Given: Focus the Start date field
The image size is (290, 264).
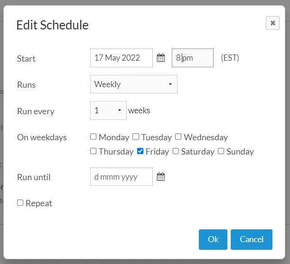Looking at the screenshot, I should tap(122, 58).
